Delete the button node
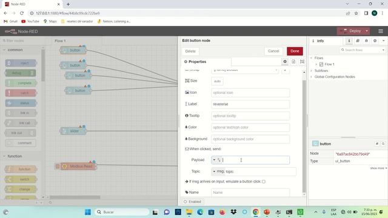The image size is (388, 218). pyautogui.click(x=190, y=51)
